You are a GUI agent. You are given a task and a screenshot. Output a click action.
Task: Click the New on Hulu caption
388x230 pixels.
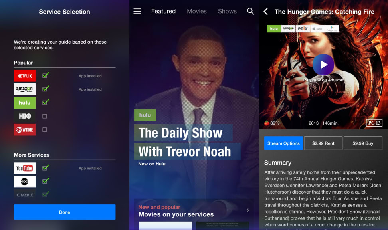click(x=152, y=164)
